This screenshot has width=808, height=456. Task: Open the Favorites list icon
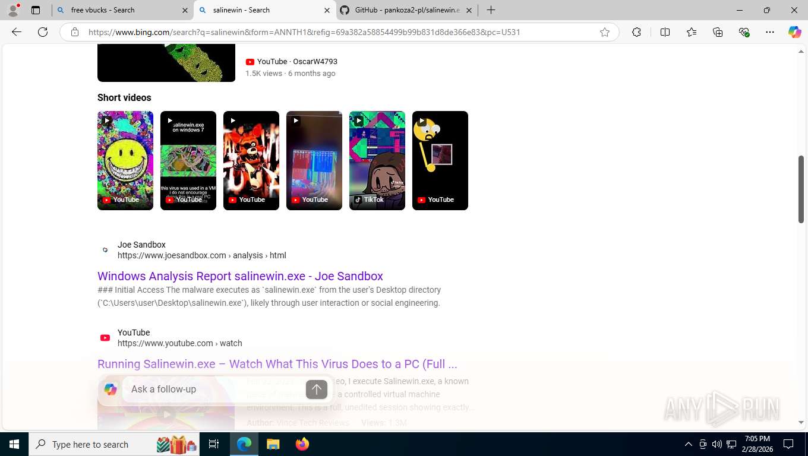tap(692, 32)
